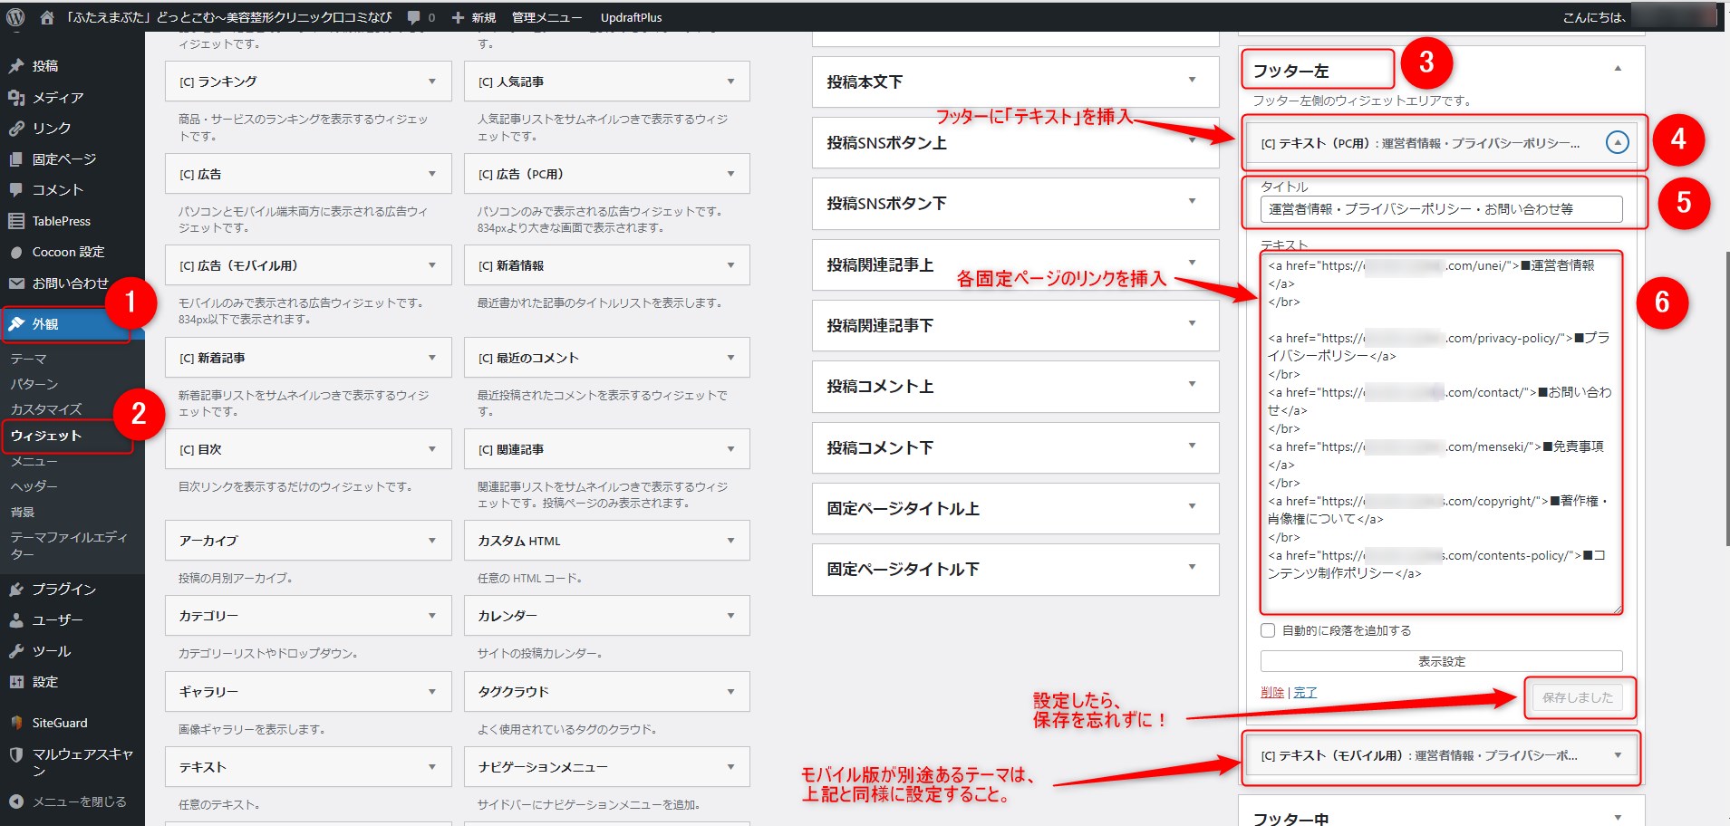1730x835 pixels.
Task: Collapse sidebar with メニューを閉じる arrow icon
Action: coord(16,801)
